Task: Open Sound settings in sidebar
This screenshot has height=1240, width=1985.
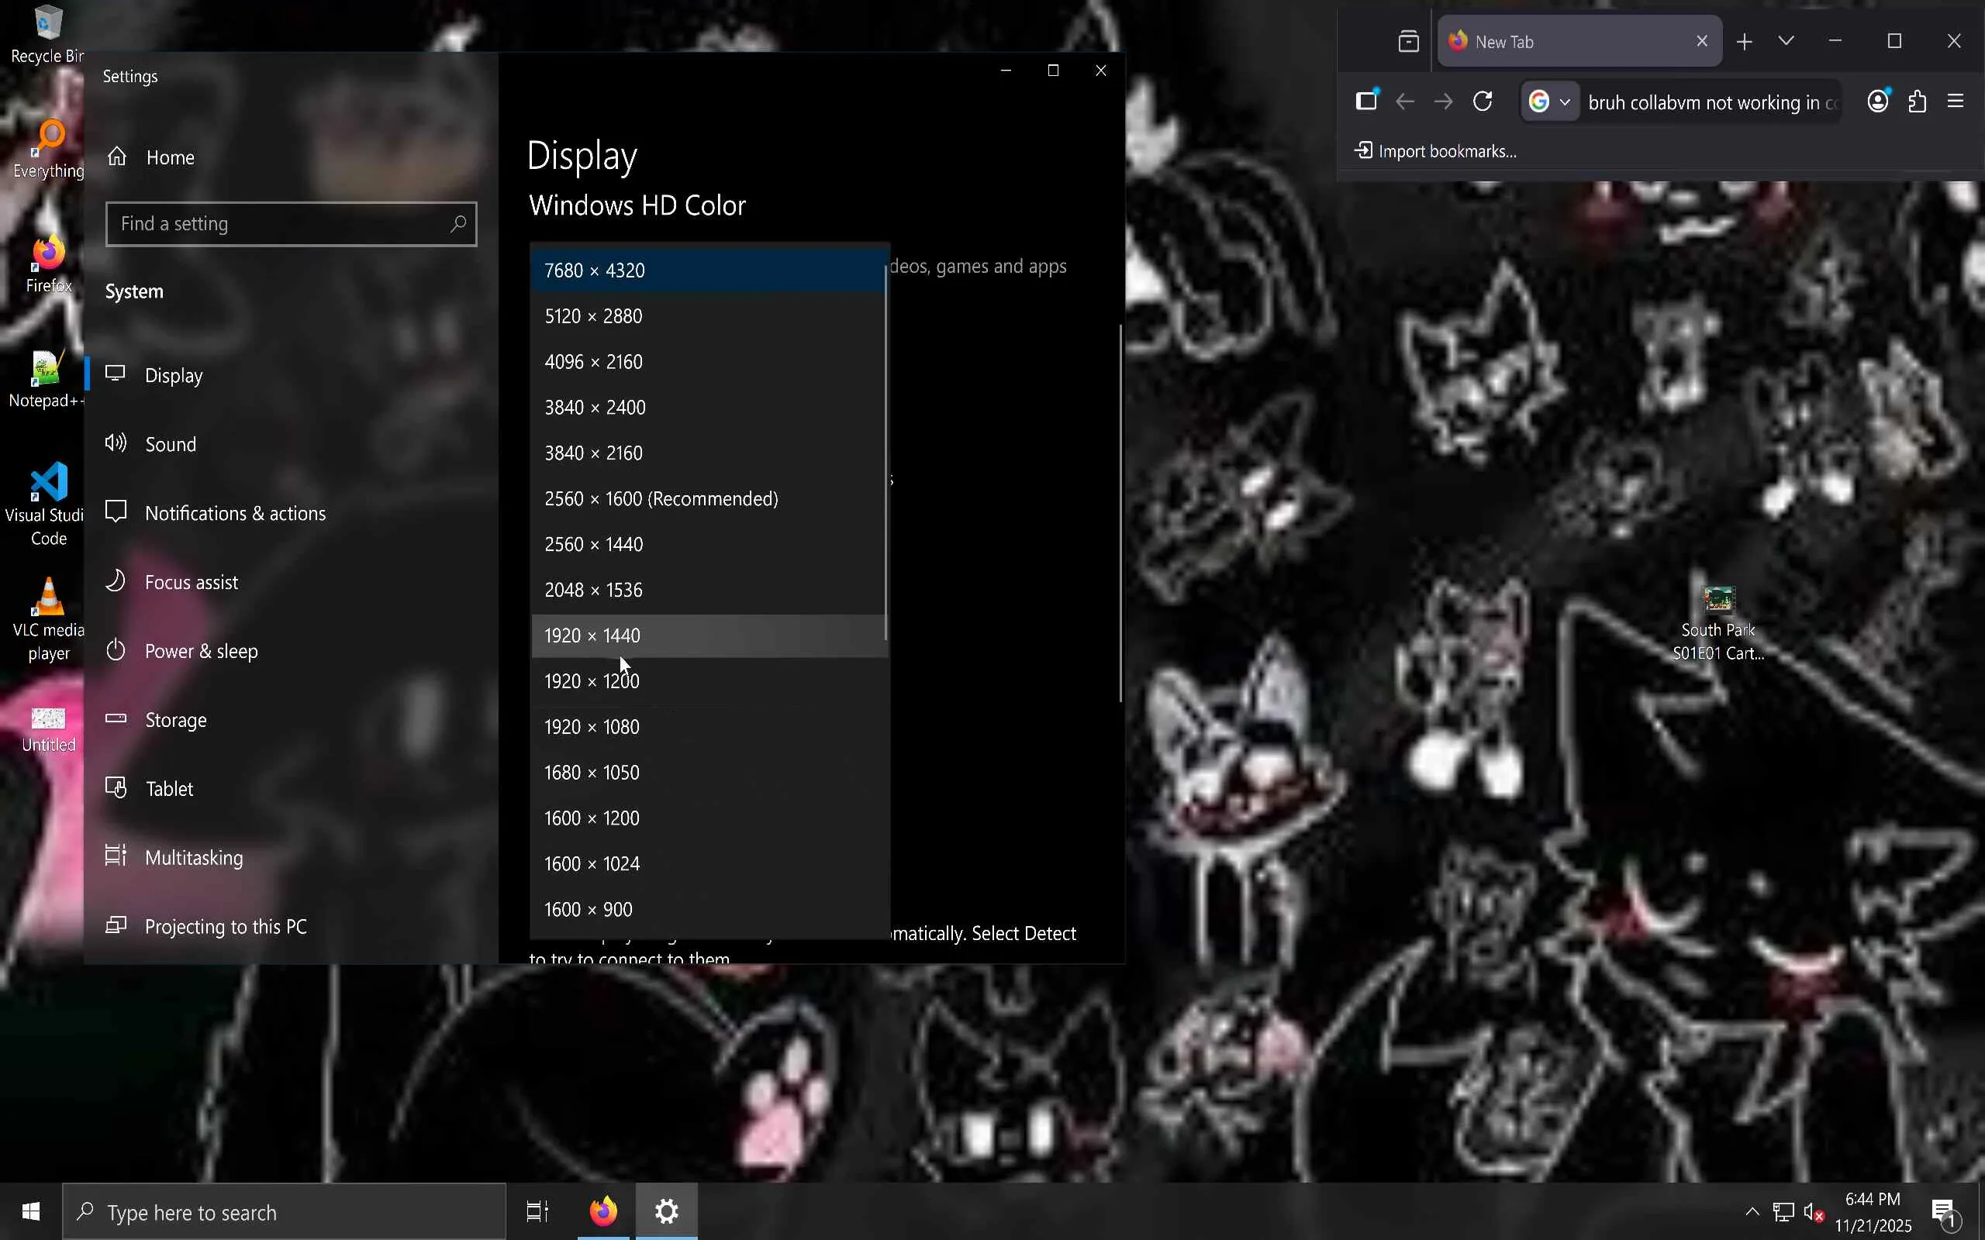Action: click(171, 445)
